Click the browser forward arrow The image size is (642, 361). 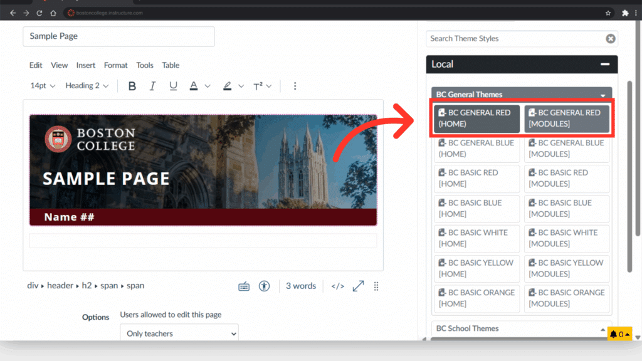tap(26, 13)
